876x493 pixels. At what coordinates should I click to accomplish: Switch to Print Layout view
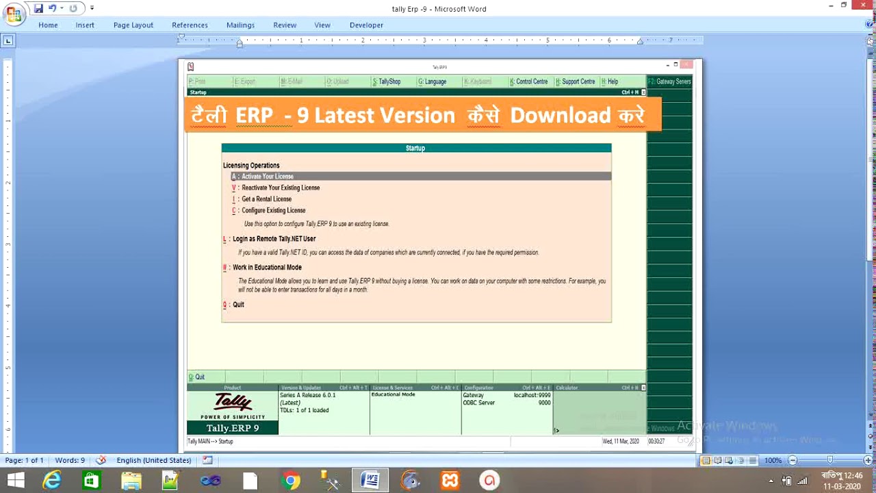[706, 460]
